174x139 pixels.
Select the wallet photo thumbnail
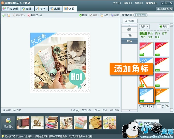coord(23,123)
